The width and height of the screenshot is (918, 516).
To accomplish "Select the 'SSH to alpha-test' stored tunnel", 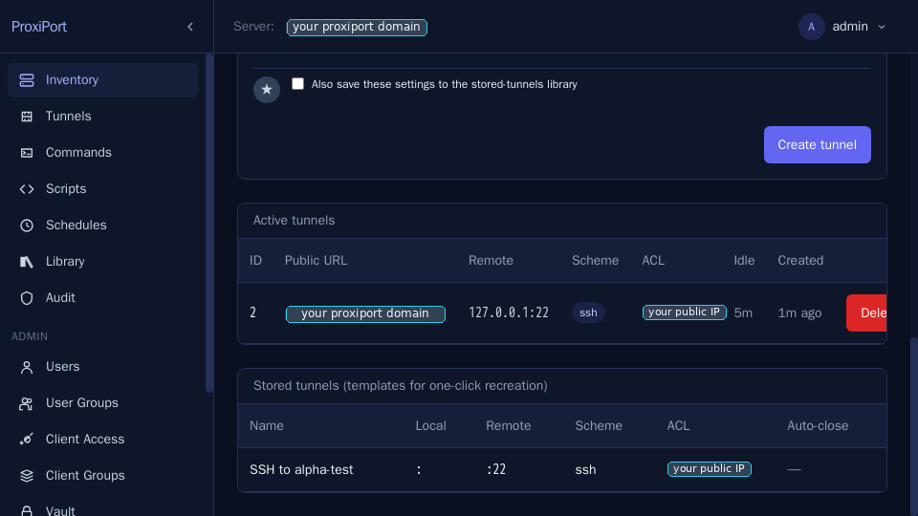I will tap(301, 470).
